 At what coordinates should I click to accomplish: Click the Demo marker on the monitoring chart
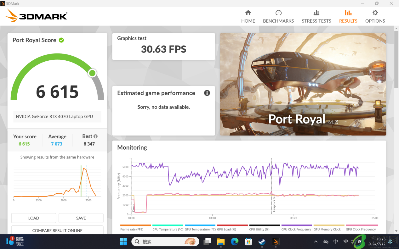(133, 207)
